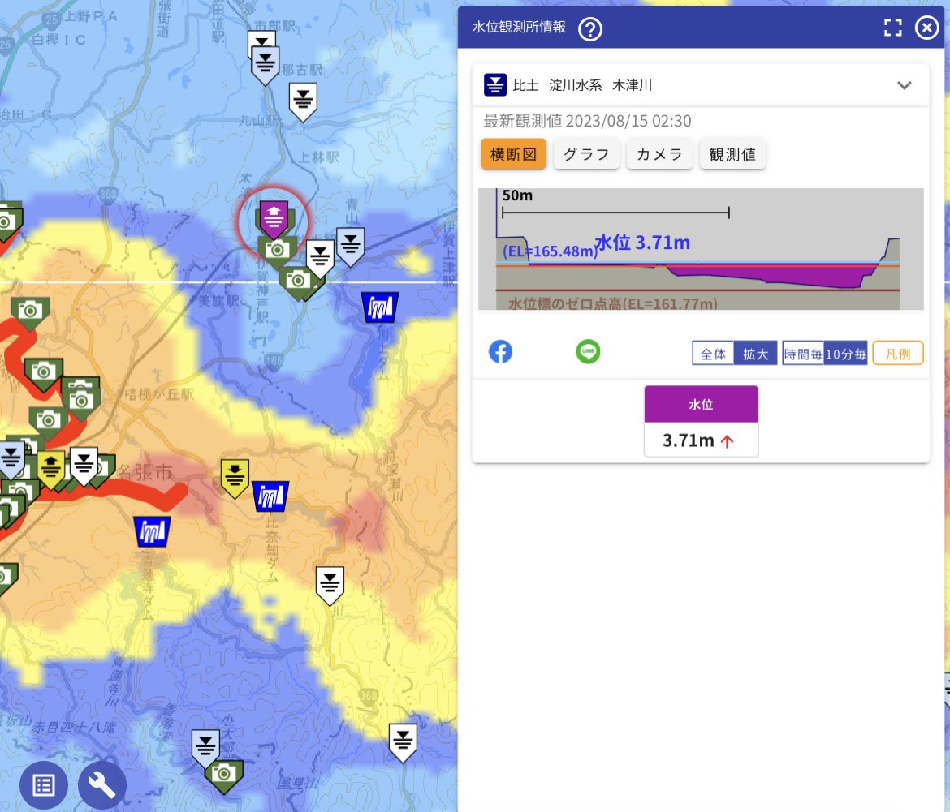Click the dam icon east of 美旗駅
The height and width of the screenshot is (812, 950).
coord(380,307)
